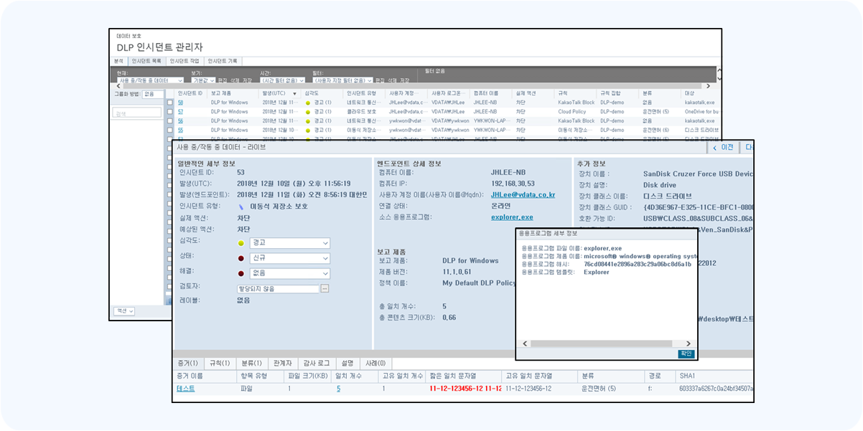Tick the checkbox for incident 56 row

point(170,121)
